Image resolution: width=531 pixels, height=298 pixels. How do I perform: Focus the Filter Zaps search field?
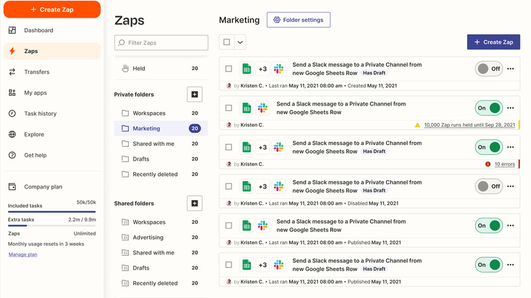click(161, 42)
